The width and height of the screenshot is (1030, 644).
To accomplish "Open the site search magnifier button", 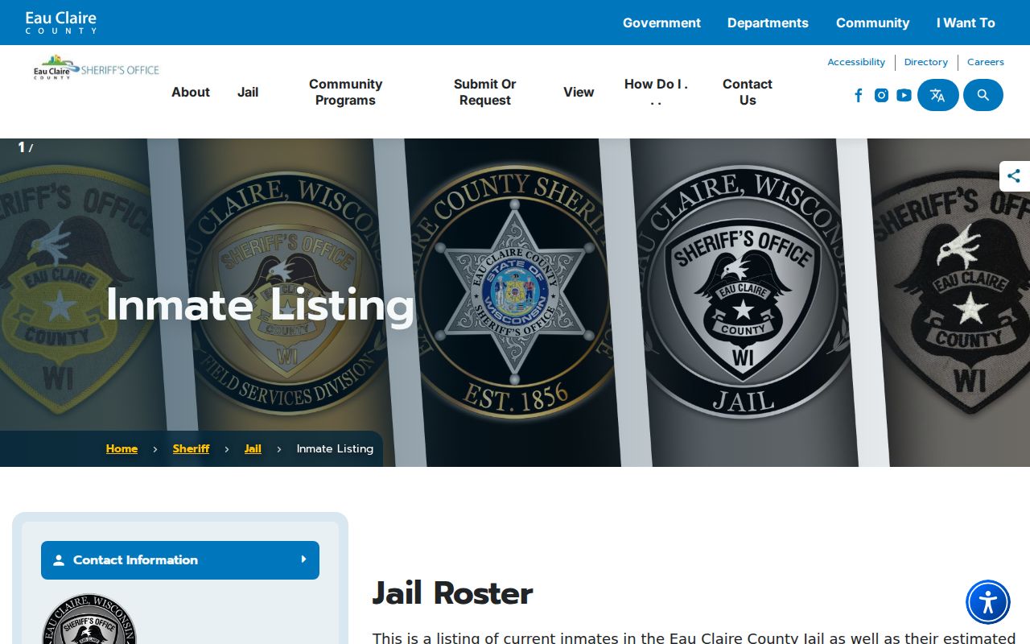I will pyautogui.click(x=983, y=95).
